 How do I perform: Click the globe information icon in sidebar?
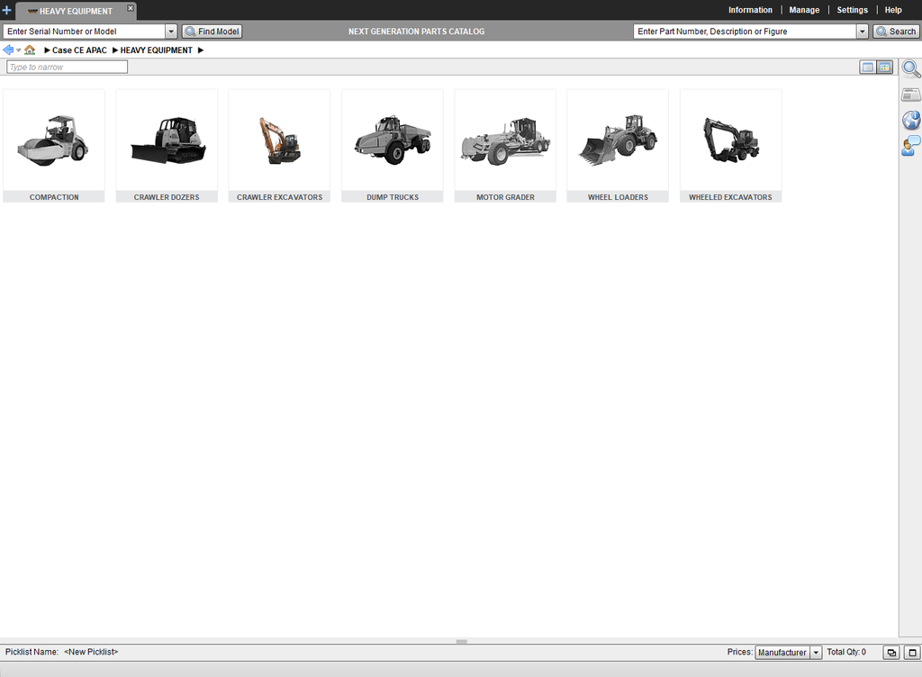click(x=910, y=120)
